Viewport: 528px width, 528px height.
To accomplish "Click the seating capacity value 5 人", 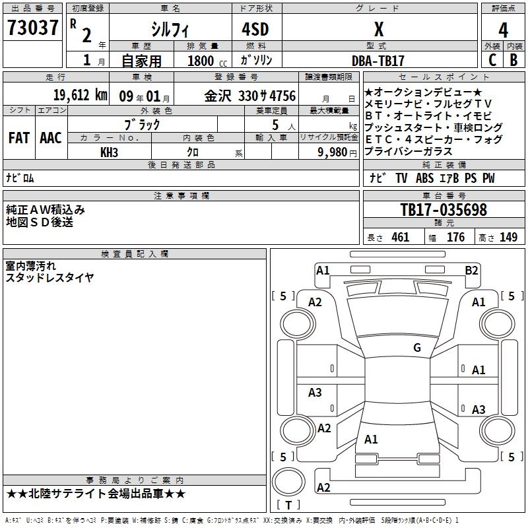I will click(284, 125).
